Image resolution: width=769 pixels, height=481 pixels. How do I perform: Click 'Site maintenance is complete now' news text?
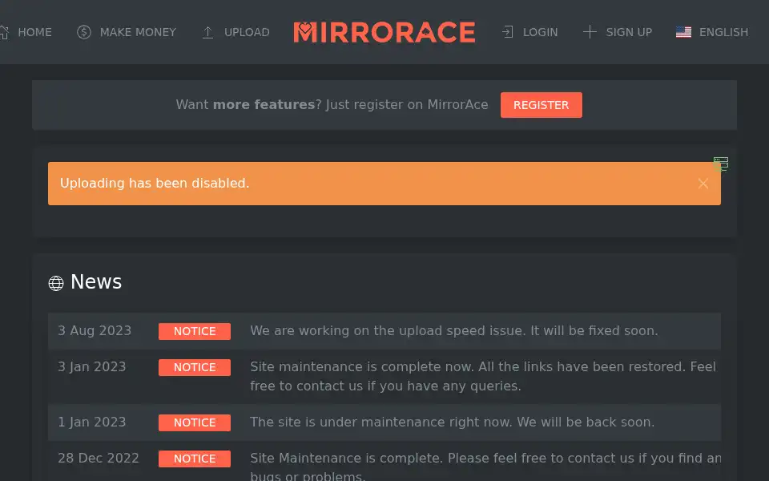click(483, 377)
